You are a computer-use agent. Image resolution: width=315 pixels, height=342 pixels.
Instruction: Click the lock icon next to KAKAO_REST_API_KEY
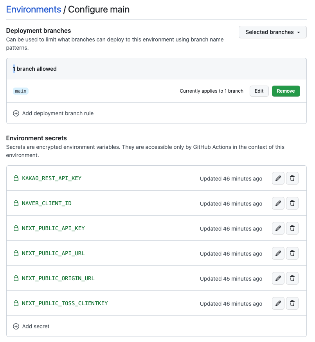click(16, 178)
